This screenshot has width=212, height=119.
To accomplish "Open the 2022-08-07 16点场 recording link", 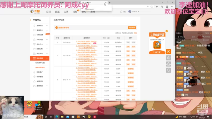I will (x=87, y=69).
